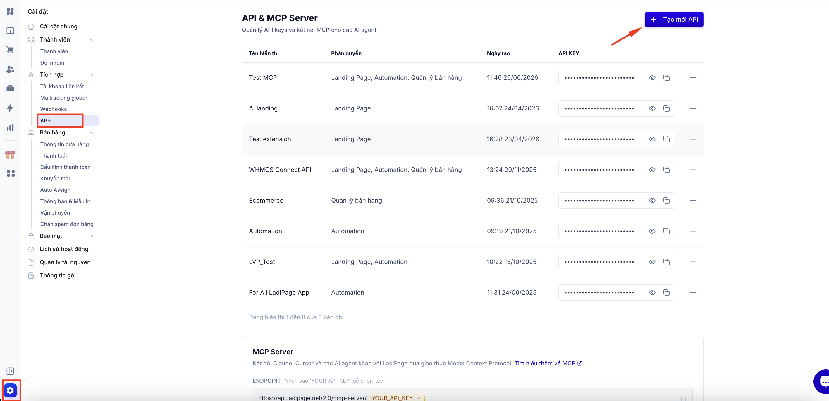Open the customers people icon in left rail
Image resolution: width=829 pixels, height=401 pixels.
(10, 69)
